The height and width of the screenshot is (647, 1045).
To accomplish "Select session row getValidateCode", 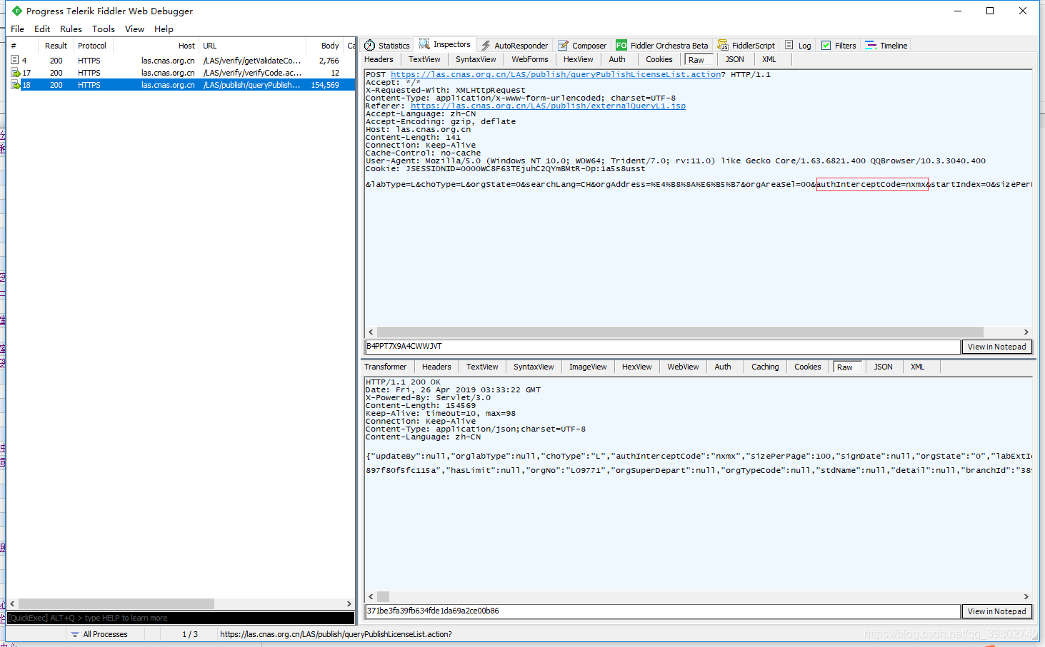I will pyautogui.click(x=181, y=61).
